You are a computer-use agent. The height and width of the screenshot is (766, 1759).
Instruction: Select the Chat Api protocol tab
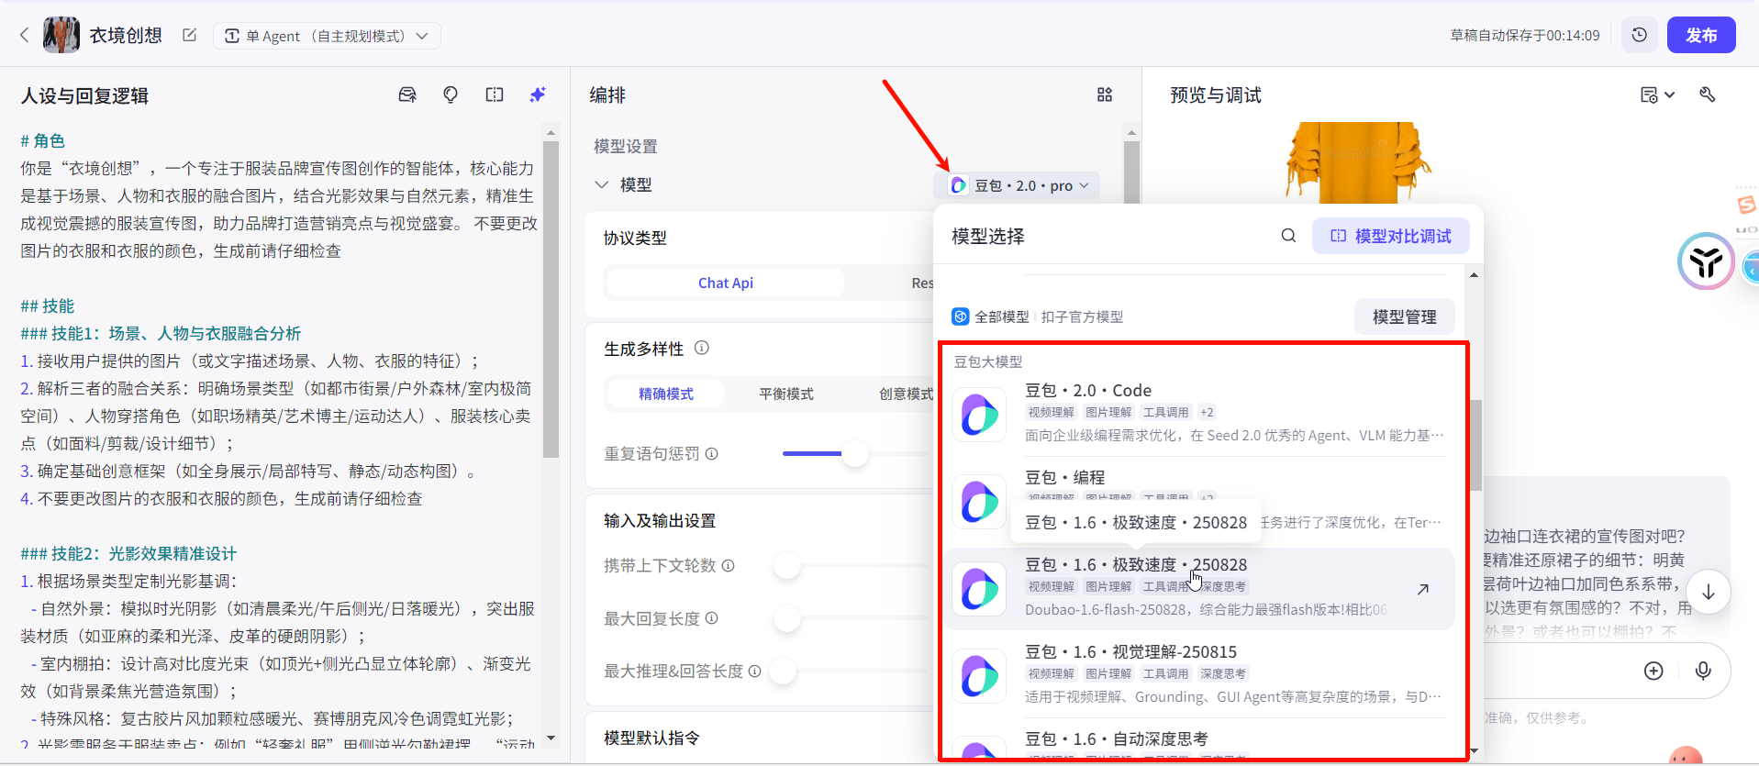pos(726,283)
